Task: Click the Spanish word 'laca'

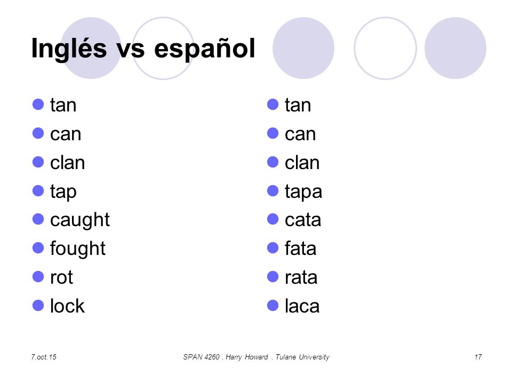Action: point(302,306)
